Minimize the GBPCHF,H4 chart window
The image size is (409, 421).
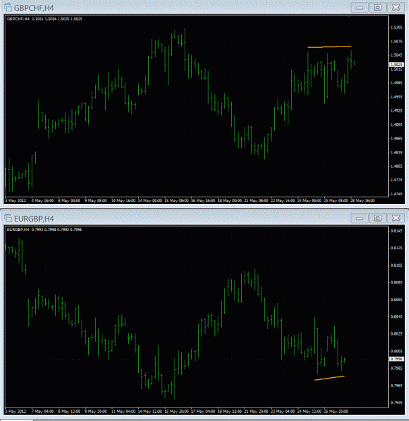(359, 7)
